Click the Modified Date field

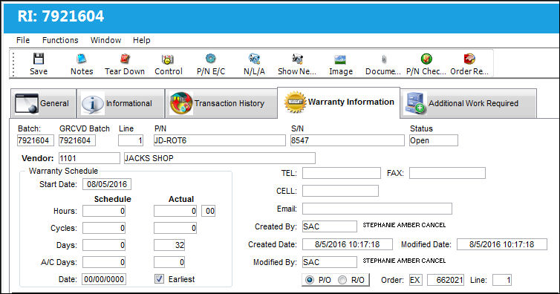pos(502,244)
